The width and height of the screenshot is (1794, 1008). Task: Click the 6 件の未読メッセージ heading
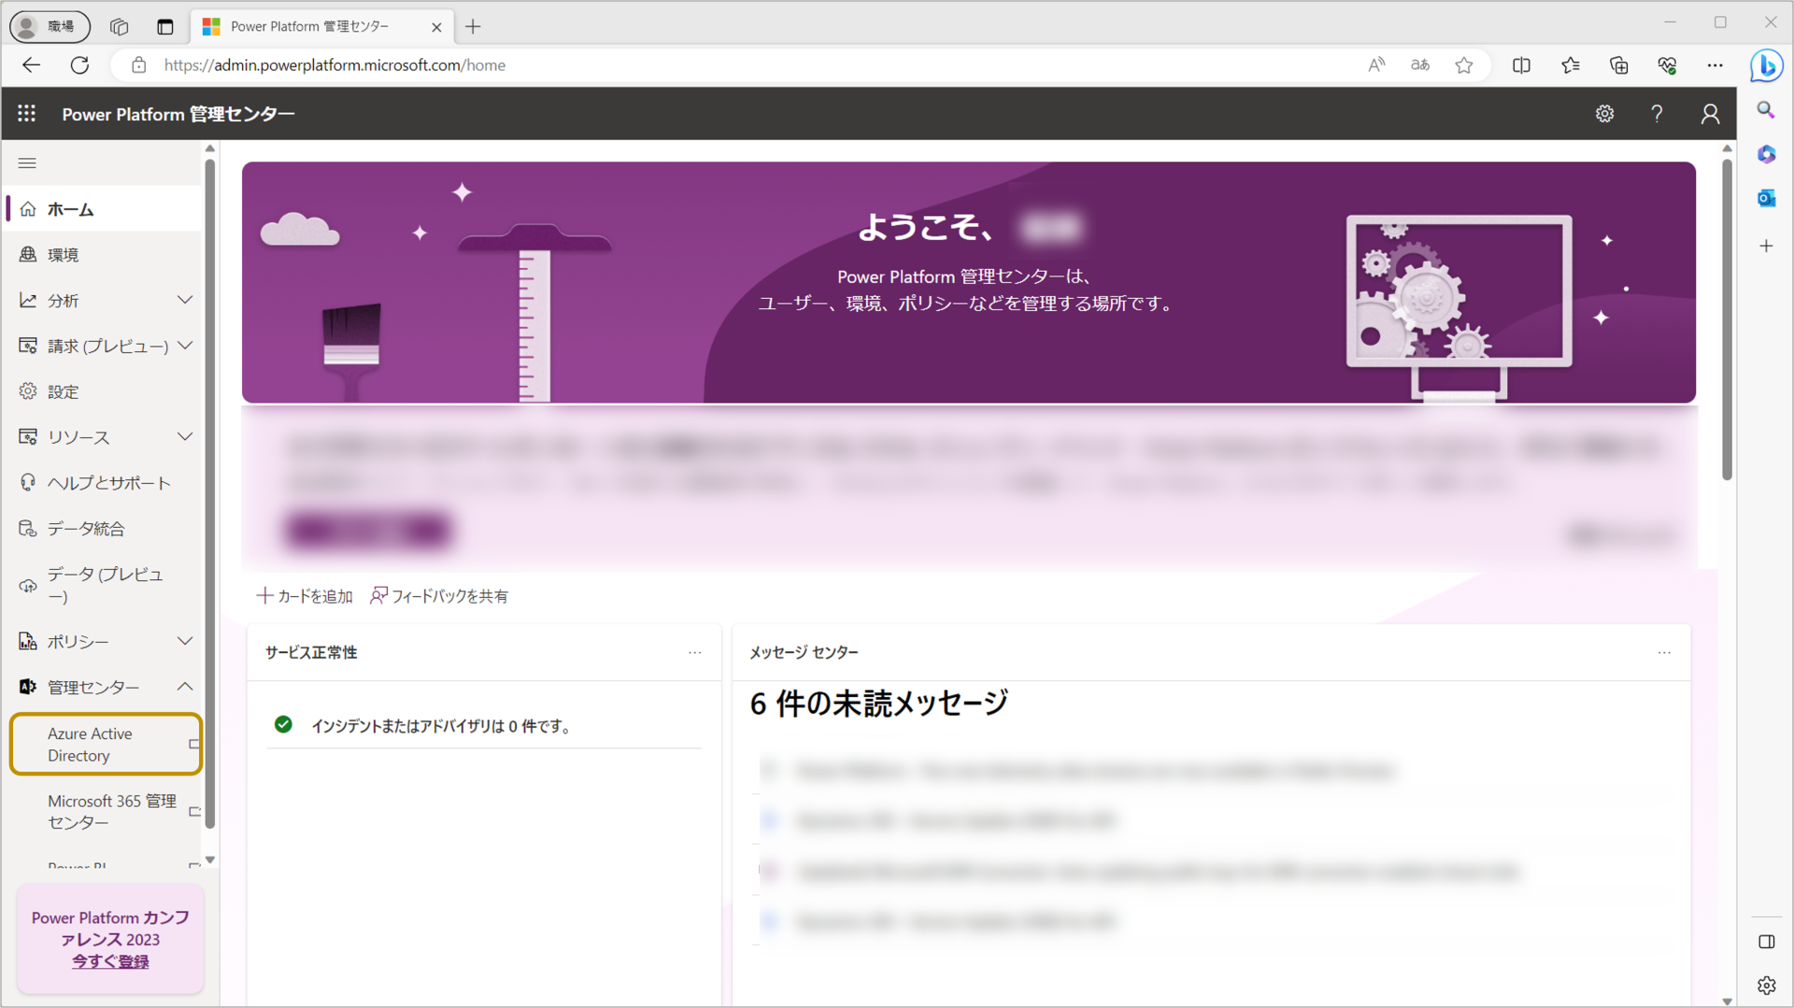(x=878, y=703)
